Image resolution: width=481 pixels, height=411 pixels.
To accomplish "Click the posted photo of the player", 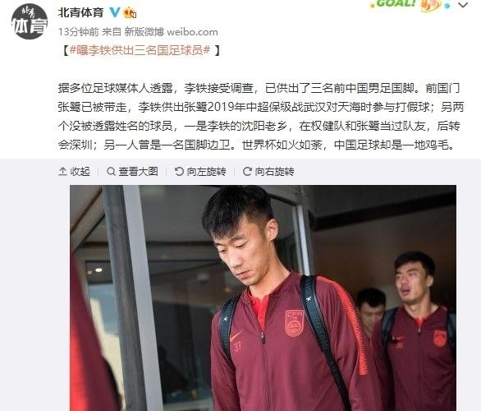I will (x=263, y=298).
